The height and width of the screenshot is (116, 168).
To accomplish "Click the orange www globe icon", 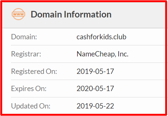I will pyautogui.click(x=18, y=14).
